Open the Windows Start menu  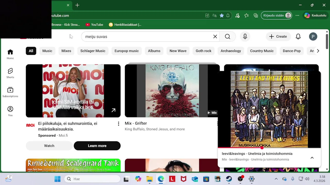tap(57, 179)
